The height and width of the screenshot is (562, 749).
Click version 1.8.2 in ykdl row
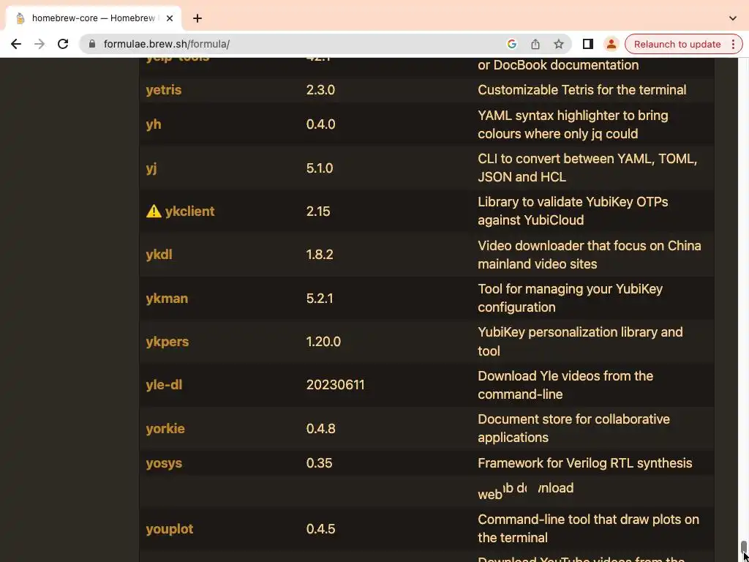pyautogui.click(x=320, y=255)
